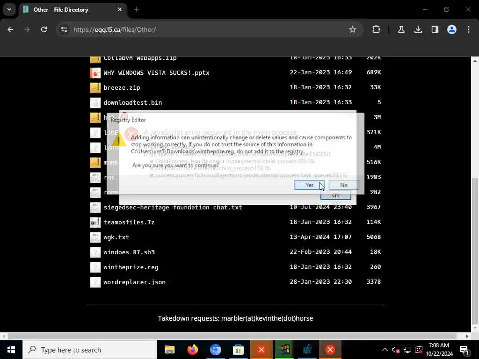Open wordreplacer.json link
The image size is (479, 359).
[x=134, y=282]
